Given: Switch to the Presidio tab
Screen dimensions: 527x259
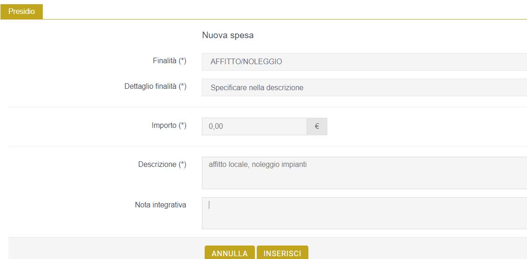Looking at the screenshot, I should [21, 12].
